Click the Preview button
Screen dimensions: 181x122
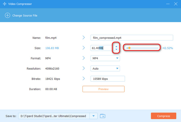pyautogui.click(x=103, y=89)
